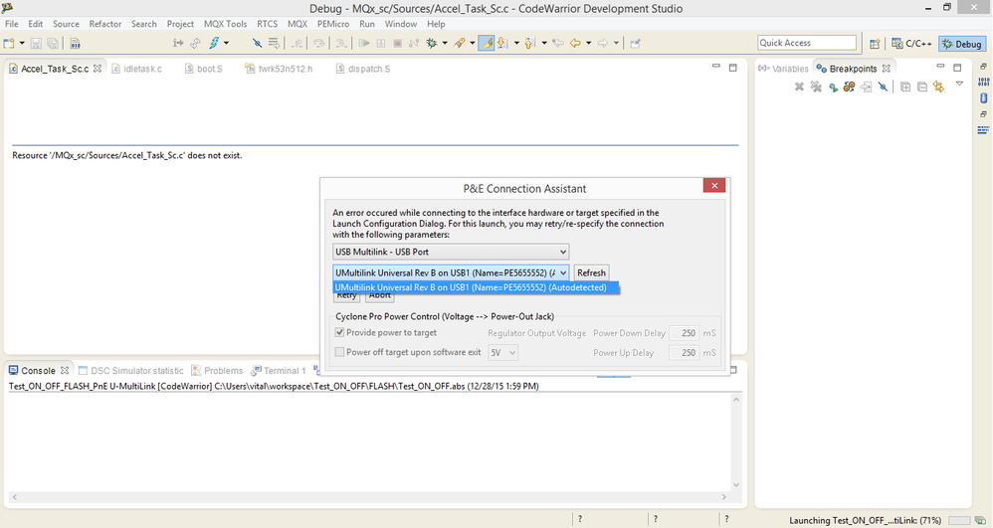
Task: Open the Back navigation history dropdown arrow
Action: 588,43
